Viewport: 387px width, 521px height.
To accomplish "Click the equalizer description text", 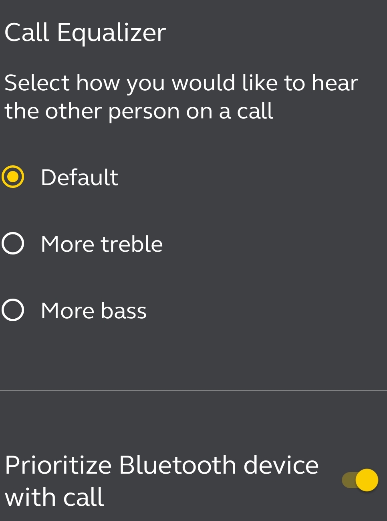I will pyautogui.click(x=180, y=97).
